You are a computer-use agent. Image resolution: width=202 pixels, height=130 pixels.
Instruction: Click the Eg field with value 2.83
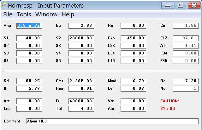[81, 25]
